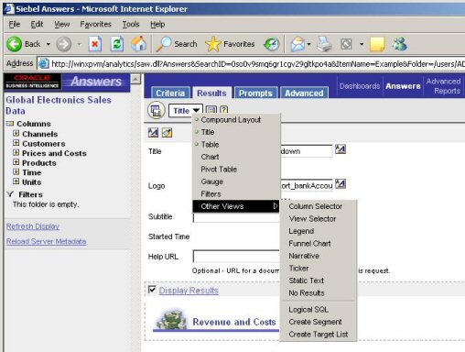Click the IE Back arrow button
Screen dimensions: 465x352
pyautogui.click(x=14, y=44)
